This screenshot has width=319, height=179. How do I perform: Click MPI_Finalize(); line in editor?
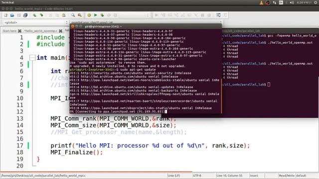(77, 152)
